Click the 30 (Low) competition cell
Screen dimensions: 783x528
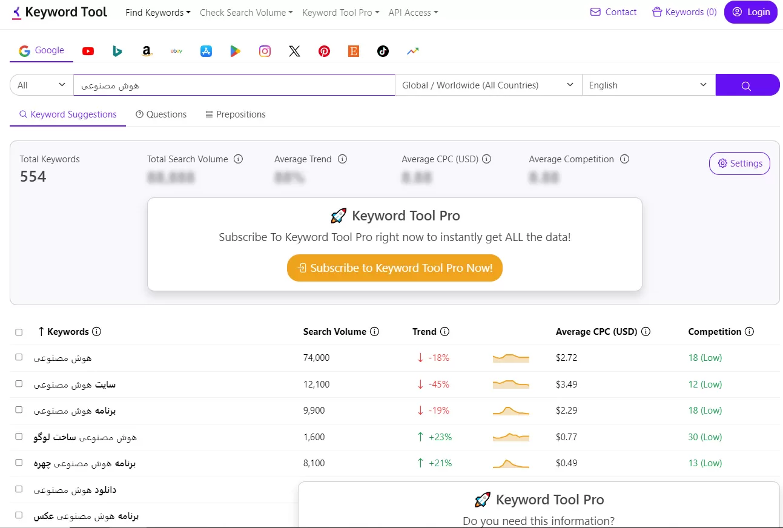point(705,437)
